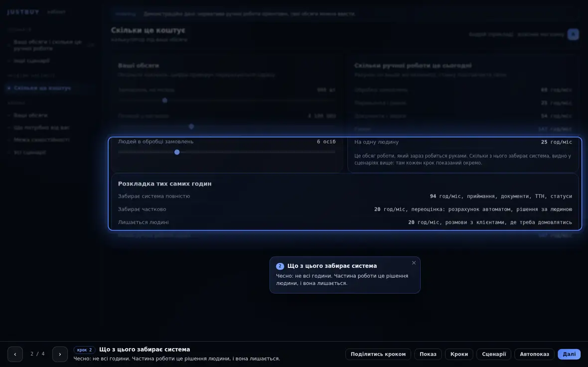Go to the previous tour step arrow
Screen dimensions: 588x367
tap(15, 354)
